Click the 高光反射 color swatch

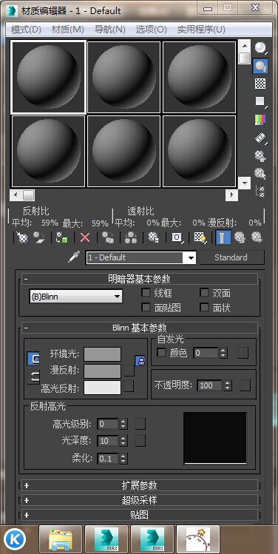(x=103, y=388)
